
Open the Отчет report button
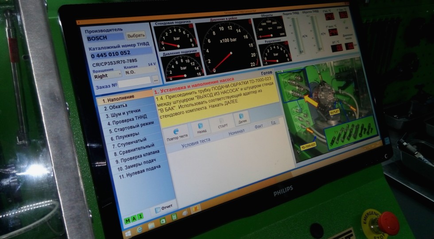coord(164,208)
